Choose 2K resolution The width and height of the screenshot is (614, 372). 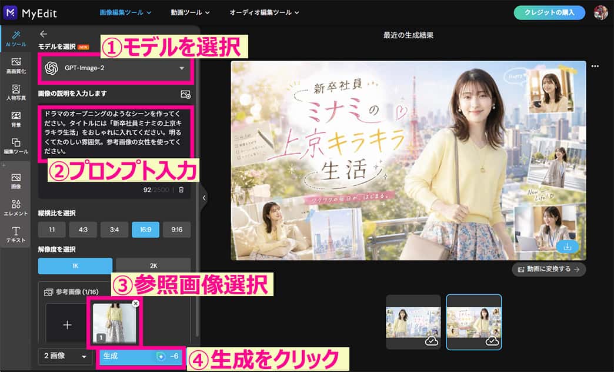click(x=153, y=266)
